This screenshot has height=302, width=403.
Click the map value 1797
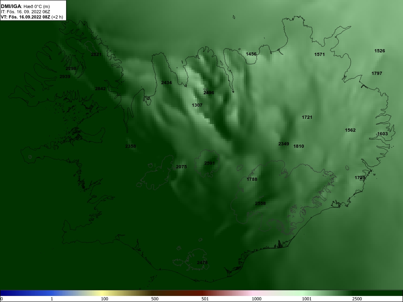(x=377, y=73)
